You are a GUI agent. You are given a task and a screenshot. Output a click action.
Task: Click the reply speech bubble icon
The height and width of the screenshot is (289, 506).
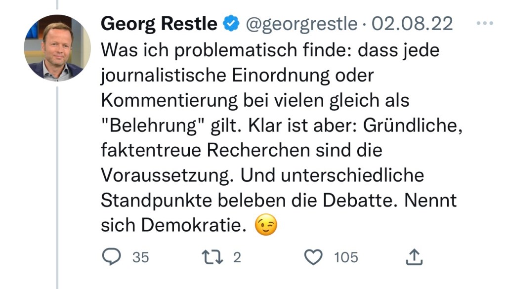(x=111, y=257)
